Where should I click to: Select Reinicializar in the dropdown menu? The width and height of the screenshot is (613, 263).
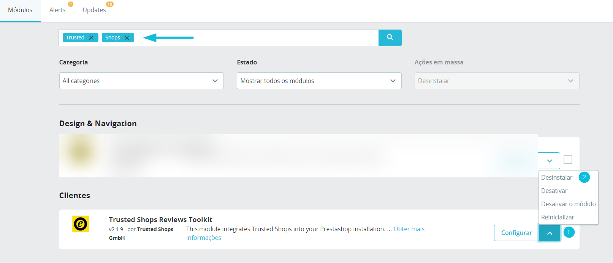pos(558,217)
